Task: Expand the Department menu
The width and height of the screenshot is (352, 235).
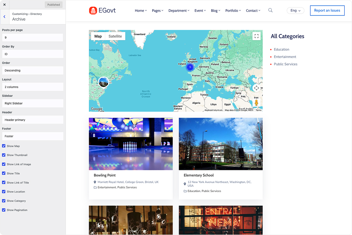Action: 179,11
